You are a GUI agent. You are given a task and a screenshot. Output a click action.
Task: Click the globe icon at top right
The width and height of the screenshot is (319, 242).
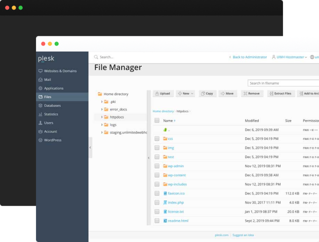point(312,57)
